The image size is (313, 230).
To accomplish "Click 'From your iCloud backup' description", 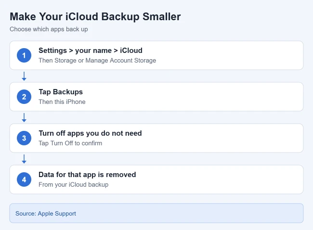I will point(74,184).
